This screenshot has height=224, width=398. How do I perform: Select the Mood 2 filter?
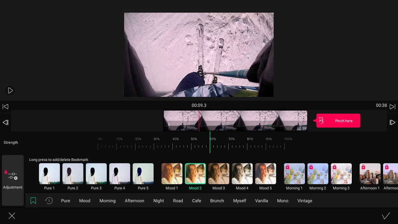click(x=195, y=177)
